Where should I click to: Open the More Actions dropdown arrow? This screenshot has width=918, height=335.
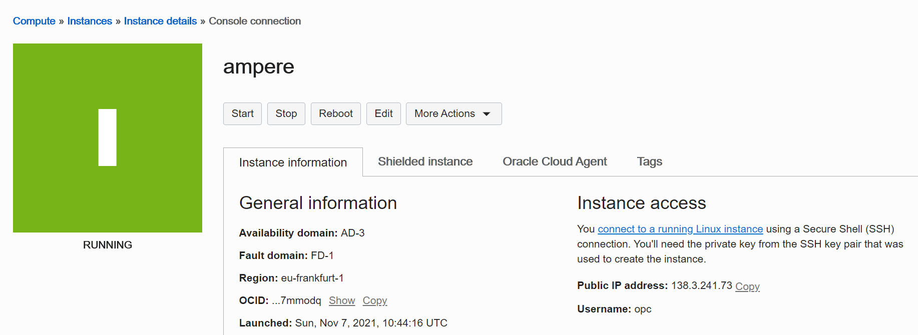[486, 114]
